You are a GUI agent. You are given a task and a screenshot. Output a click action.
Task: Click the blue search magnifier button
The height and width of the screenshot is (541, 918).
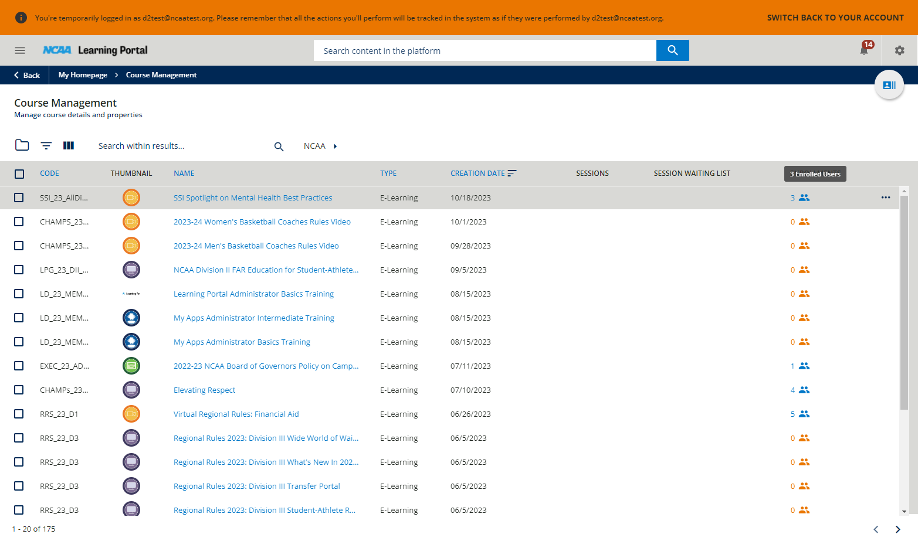point(673,50)
